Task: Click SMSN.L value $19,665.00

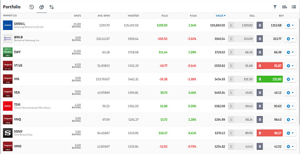Action: click(217, 25)
